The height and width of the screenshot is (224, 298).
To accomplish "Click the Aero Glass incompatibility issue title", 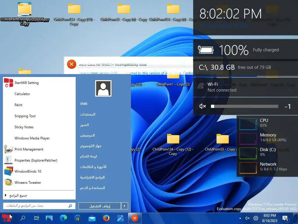I will pyautogui.click(x=113, y=64).
